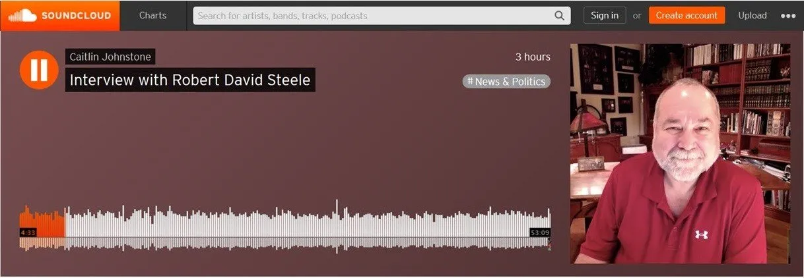Click the SoundCloud cloud logo icon
Screen dimensions: 804x278
click(22, 15)
